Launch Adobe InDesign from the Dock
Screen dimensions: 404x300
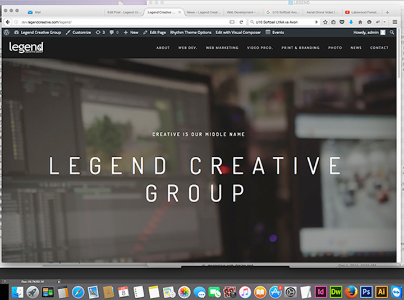click(321, 292)
